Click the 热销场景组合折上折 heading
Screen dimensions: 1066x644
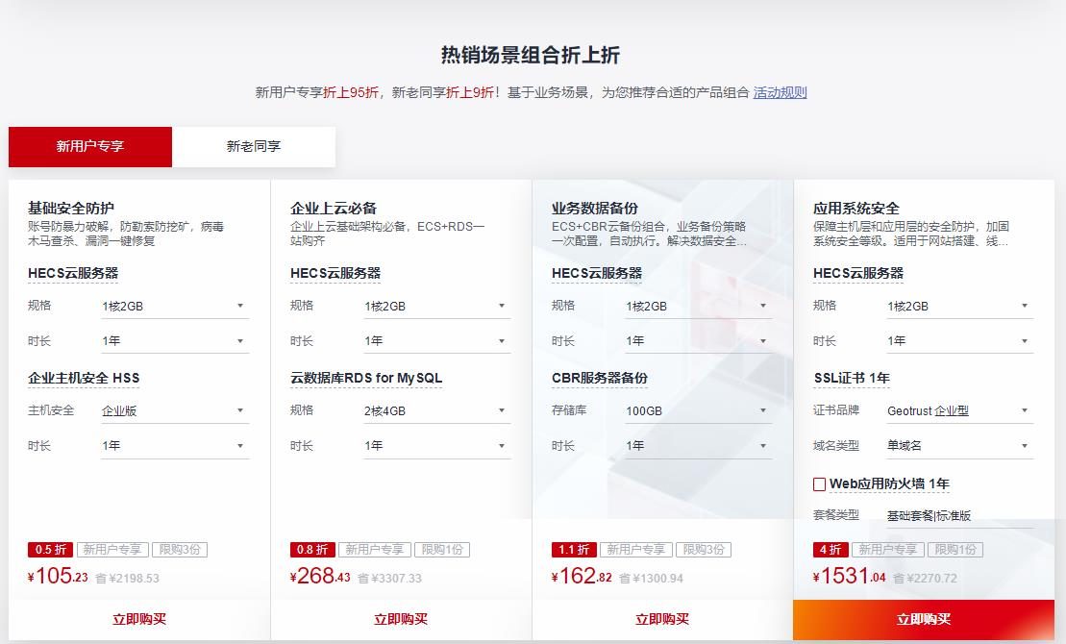(x=531, y=55)
